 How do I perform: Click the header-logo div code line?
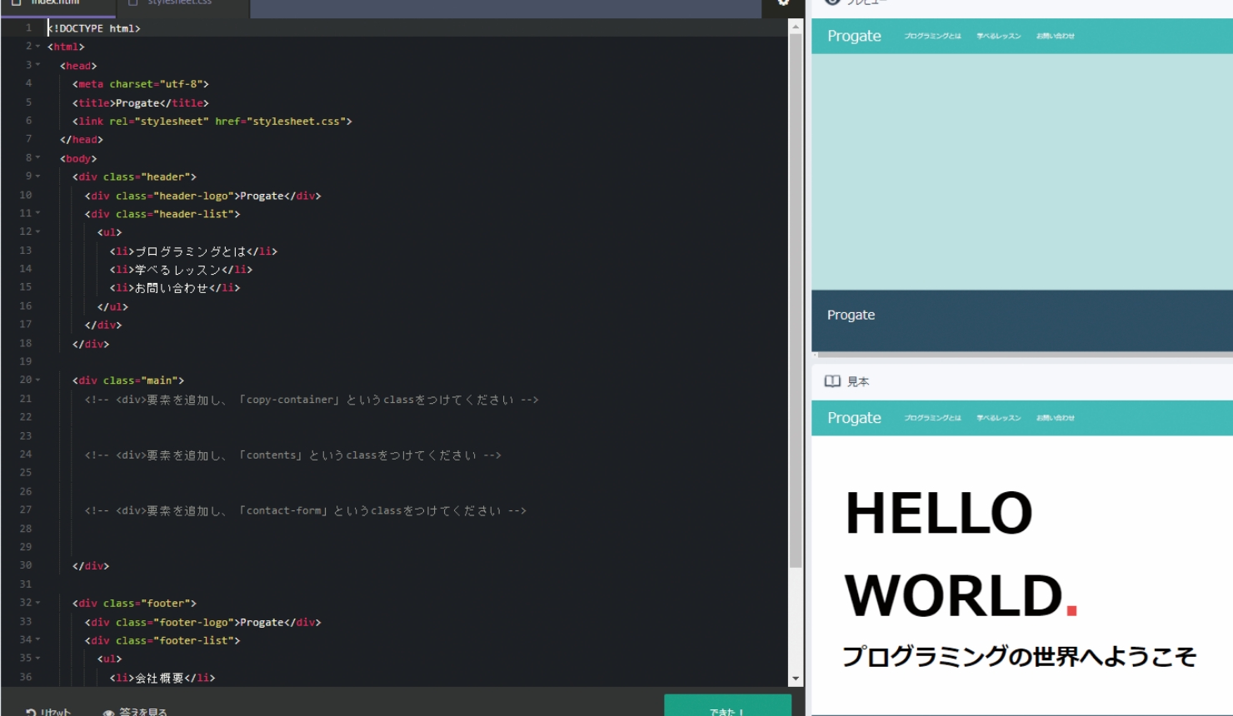tap(202, 196)
